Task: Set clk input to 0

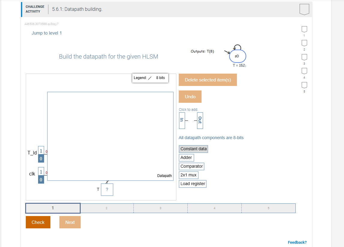Action: [x=41, y=179]
